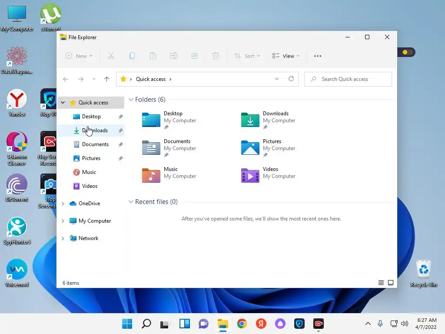Click the Delete trash icon

pyautogui.click(x=216, y=56)
